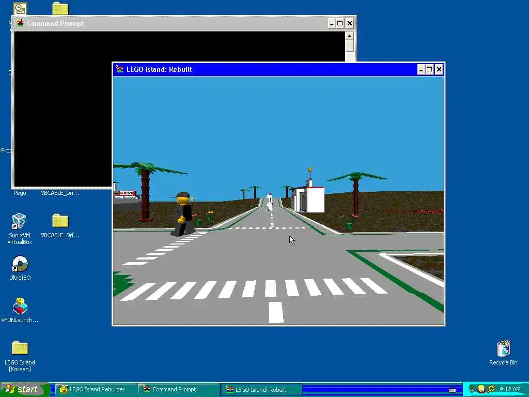The width and height of the screenshot is (529, 397).
Task: Open the LEGO Island [Korean] folder
Action: [20, 356]
